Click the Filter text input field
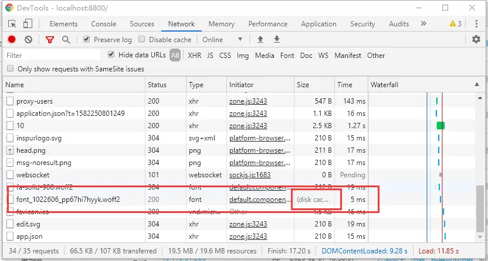Screen dimensions: 488x261 [52, 55]
